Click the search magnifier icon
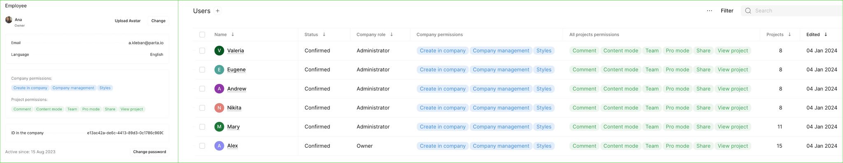843x163 pixels. pyautogui.click(x=748, y=11)
